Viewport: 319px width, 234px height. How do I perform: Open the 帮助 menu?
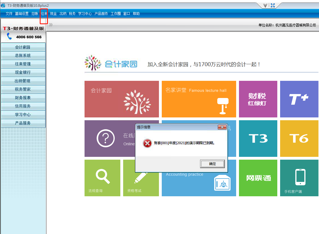click(x=136, y=14)
